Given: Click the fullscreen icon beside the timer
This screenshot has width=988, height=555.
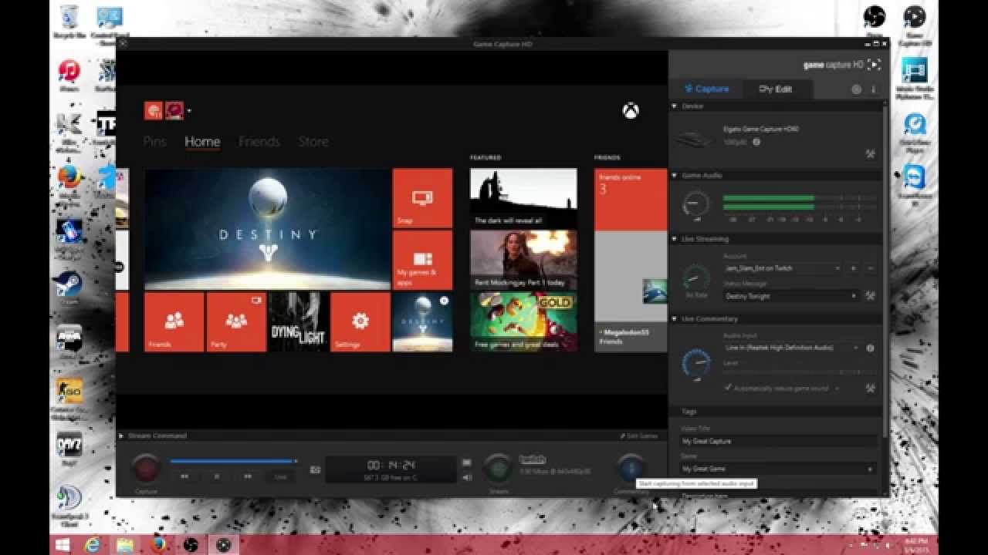Looking at the screenshot, I should 466,462.
